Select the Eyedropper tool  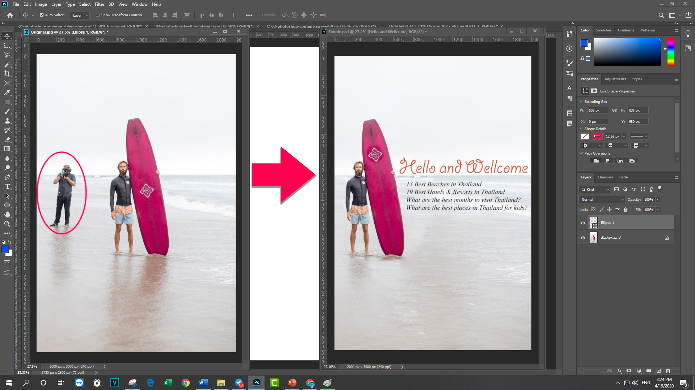click(7, 92)
